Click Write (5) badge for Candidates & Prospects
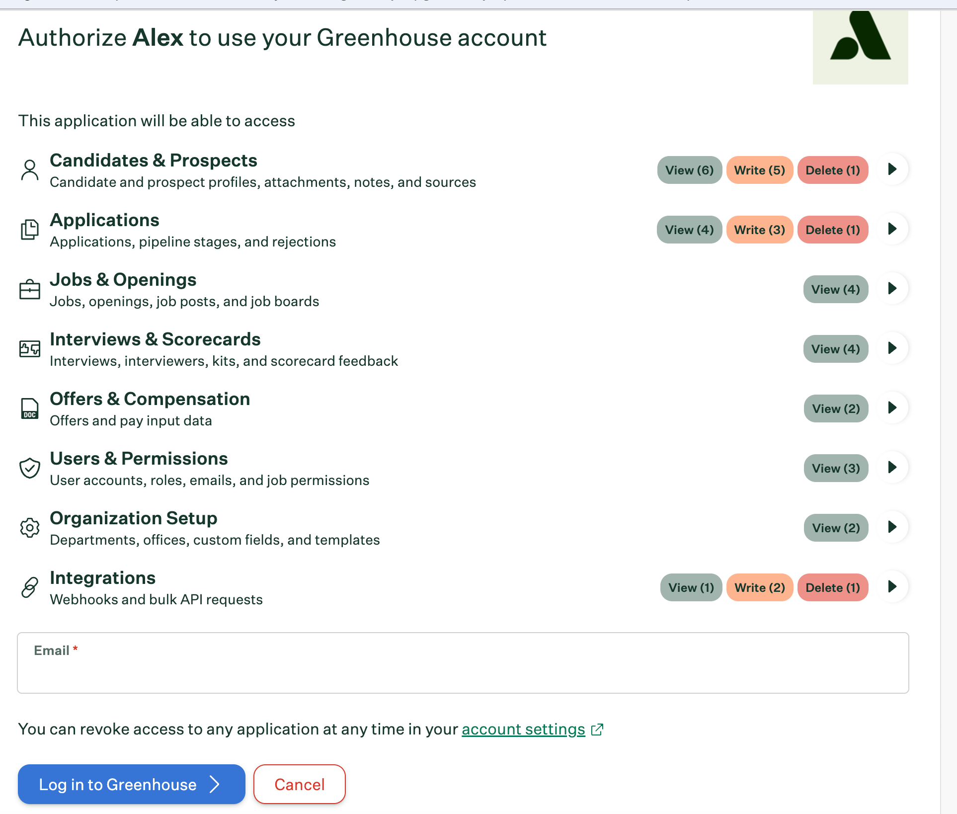 click(760, 170)
